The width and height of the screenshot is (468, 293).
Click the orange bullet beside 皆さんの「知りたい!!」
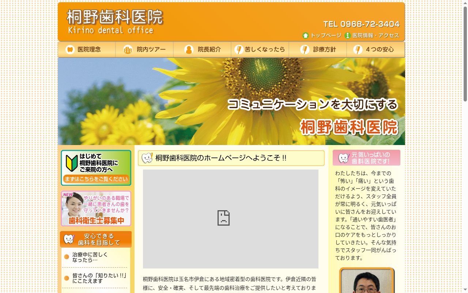pos(67,278)
